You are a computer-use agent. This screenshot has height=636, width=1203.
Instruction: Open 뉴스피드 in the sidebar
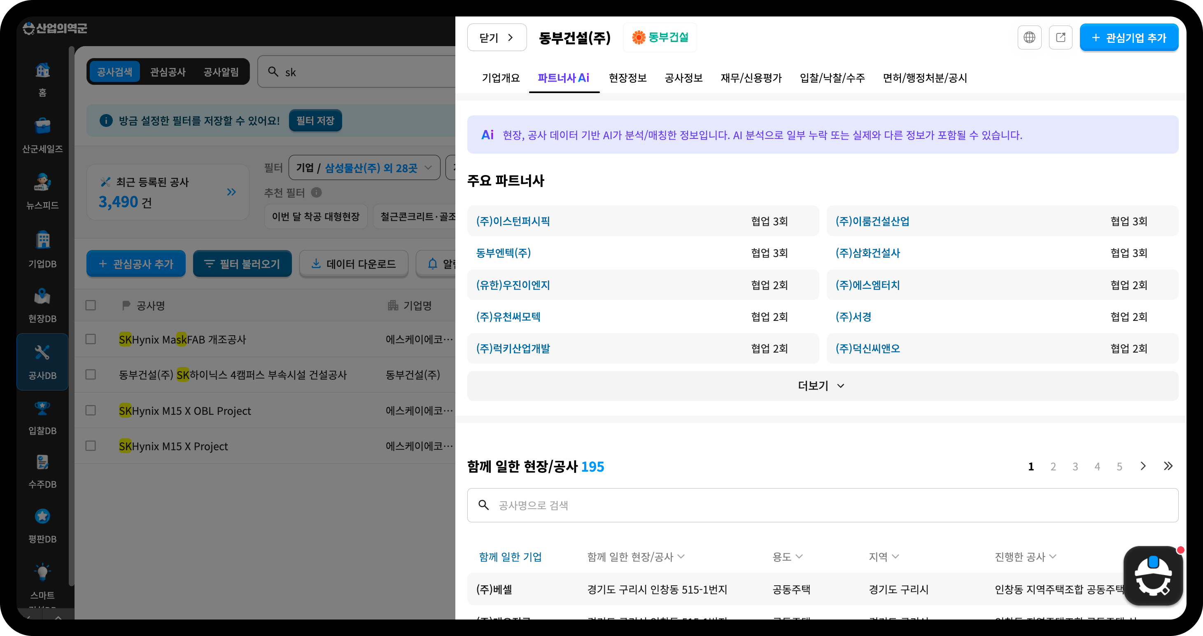point(42,191)
